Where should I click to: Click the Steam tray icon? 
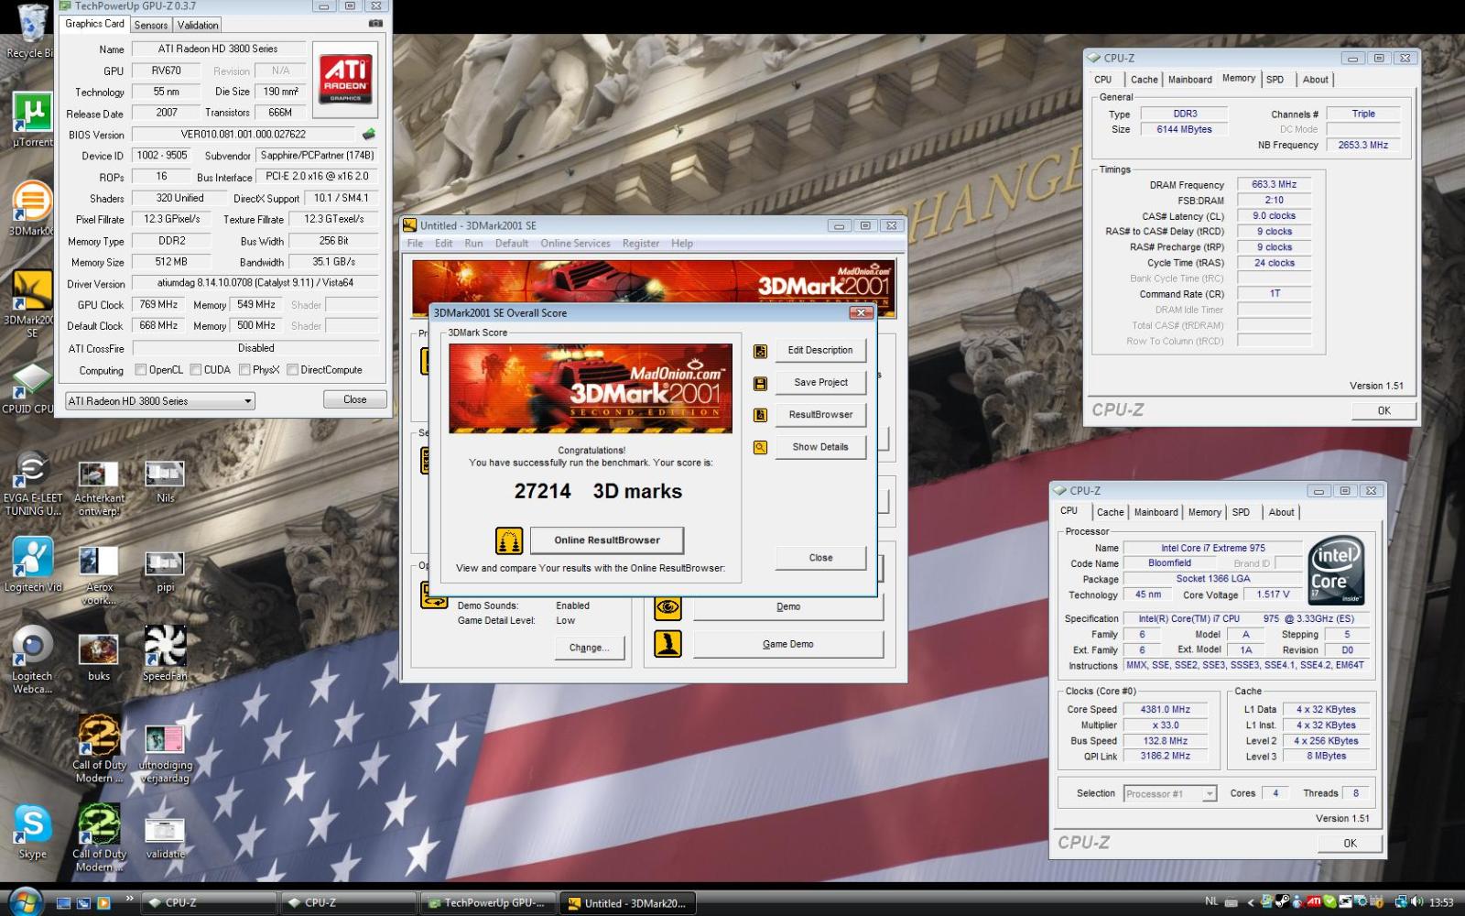(x=1283, y=901)
